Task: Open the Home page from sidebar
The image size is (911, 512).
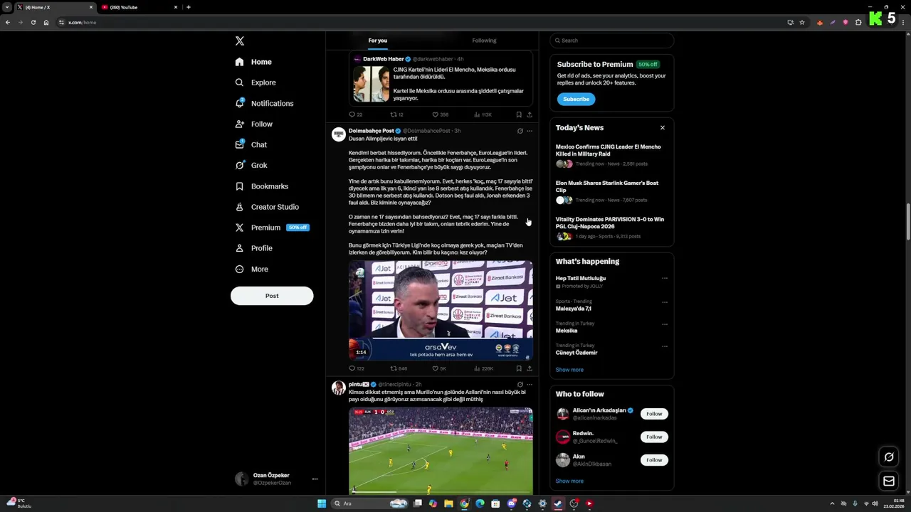Action: [x=253, y=62]
